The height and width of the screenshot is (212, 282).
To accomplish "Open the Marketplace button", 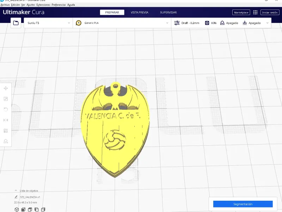I will click(x=241, y=12).
